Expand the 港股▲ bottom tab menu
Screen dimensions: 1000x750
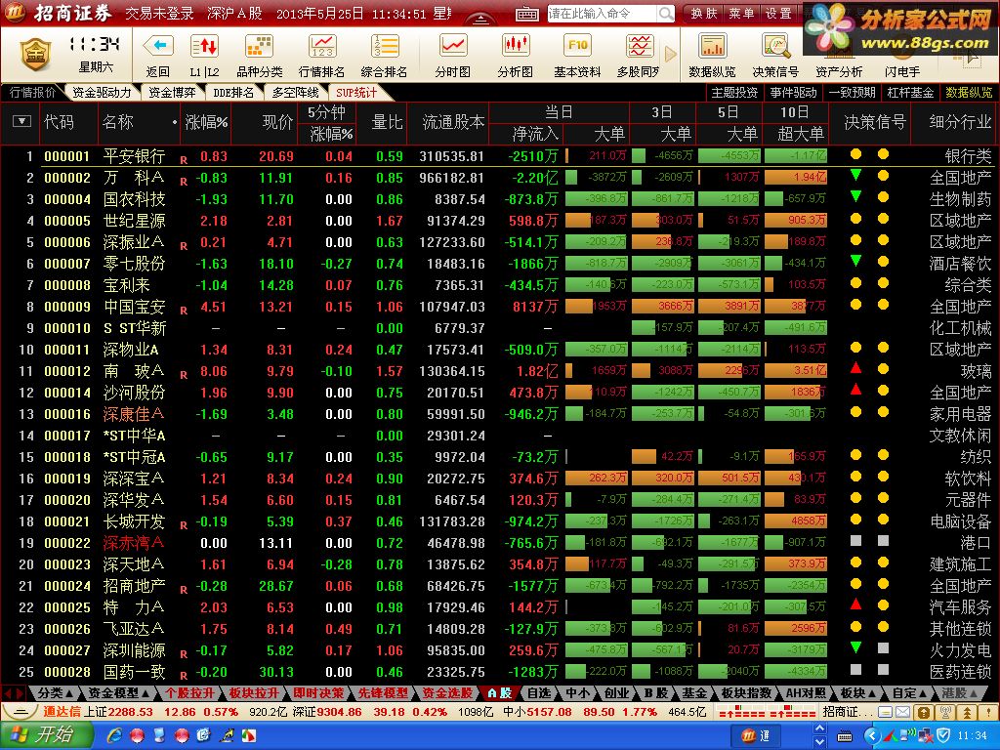click(x=960, y=692)
